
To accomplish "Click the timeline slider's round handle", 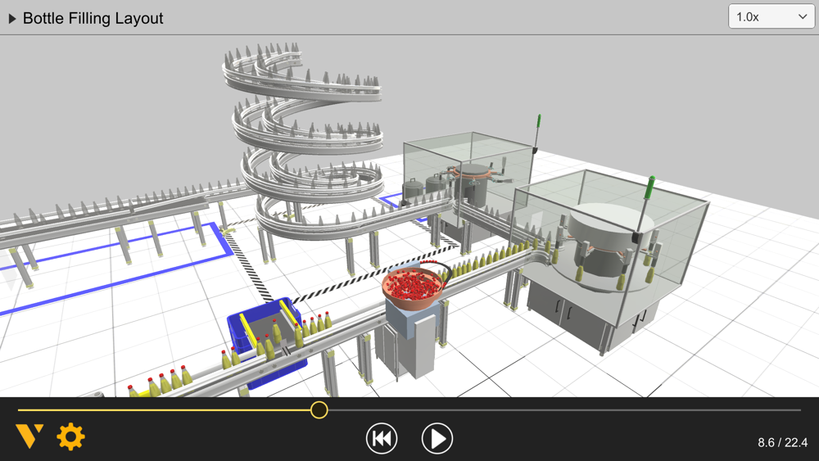I will point(319,410).
